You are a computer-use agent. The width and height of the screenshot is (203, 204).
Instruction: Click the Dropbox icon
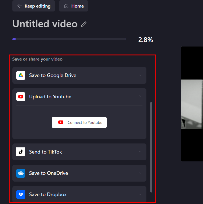click(21, 194)
